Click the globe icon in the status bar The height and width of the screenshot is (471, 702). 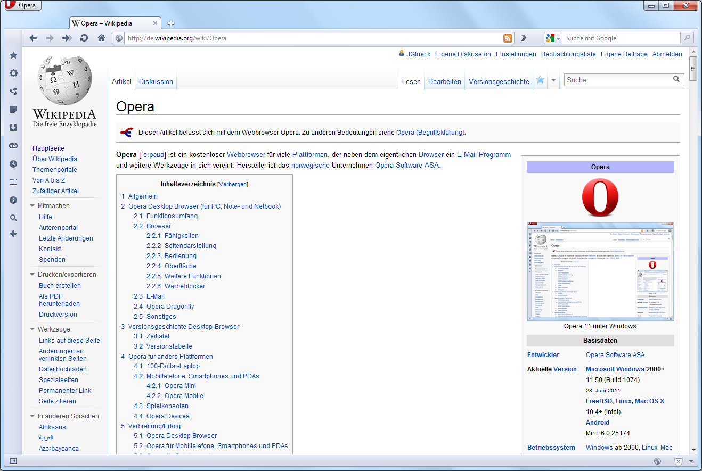click(658, 461)
